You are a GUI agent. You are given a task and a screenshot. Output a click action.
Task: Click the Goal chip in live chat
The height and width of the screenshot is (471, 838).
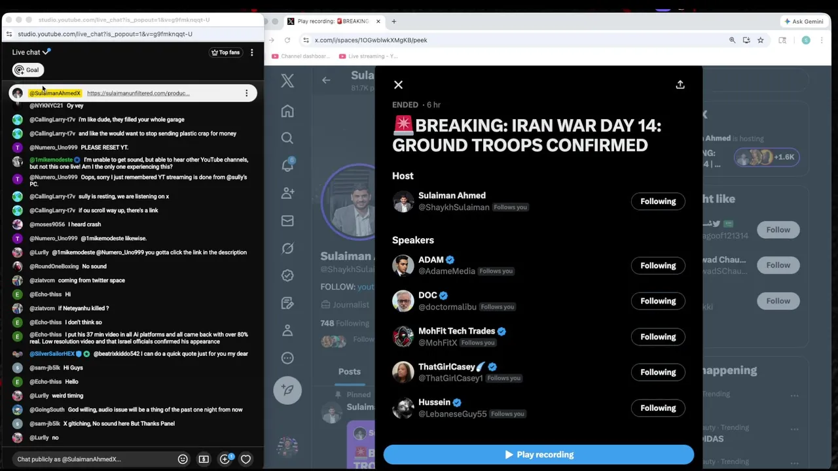[x=27, y=70]
